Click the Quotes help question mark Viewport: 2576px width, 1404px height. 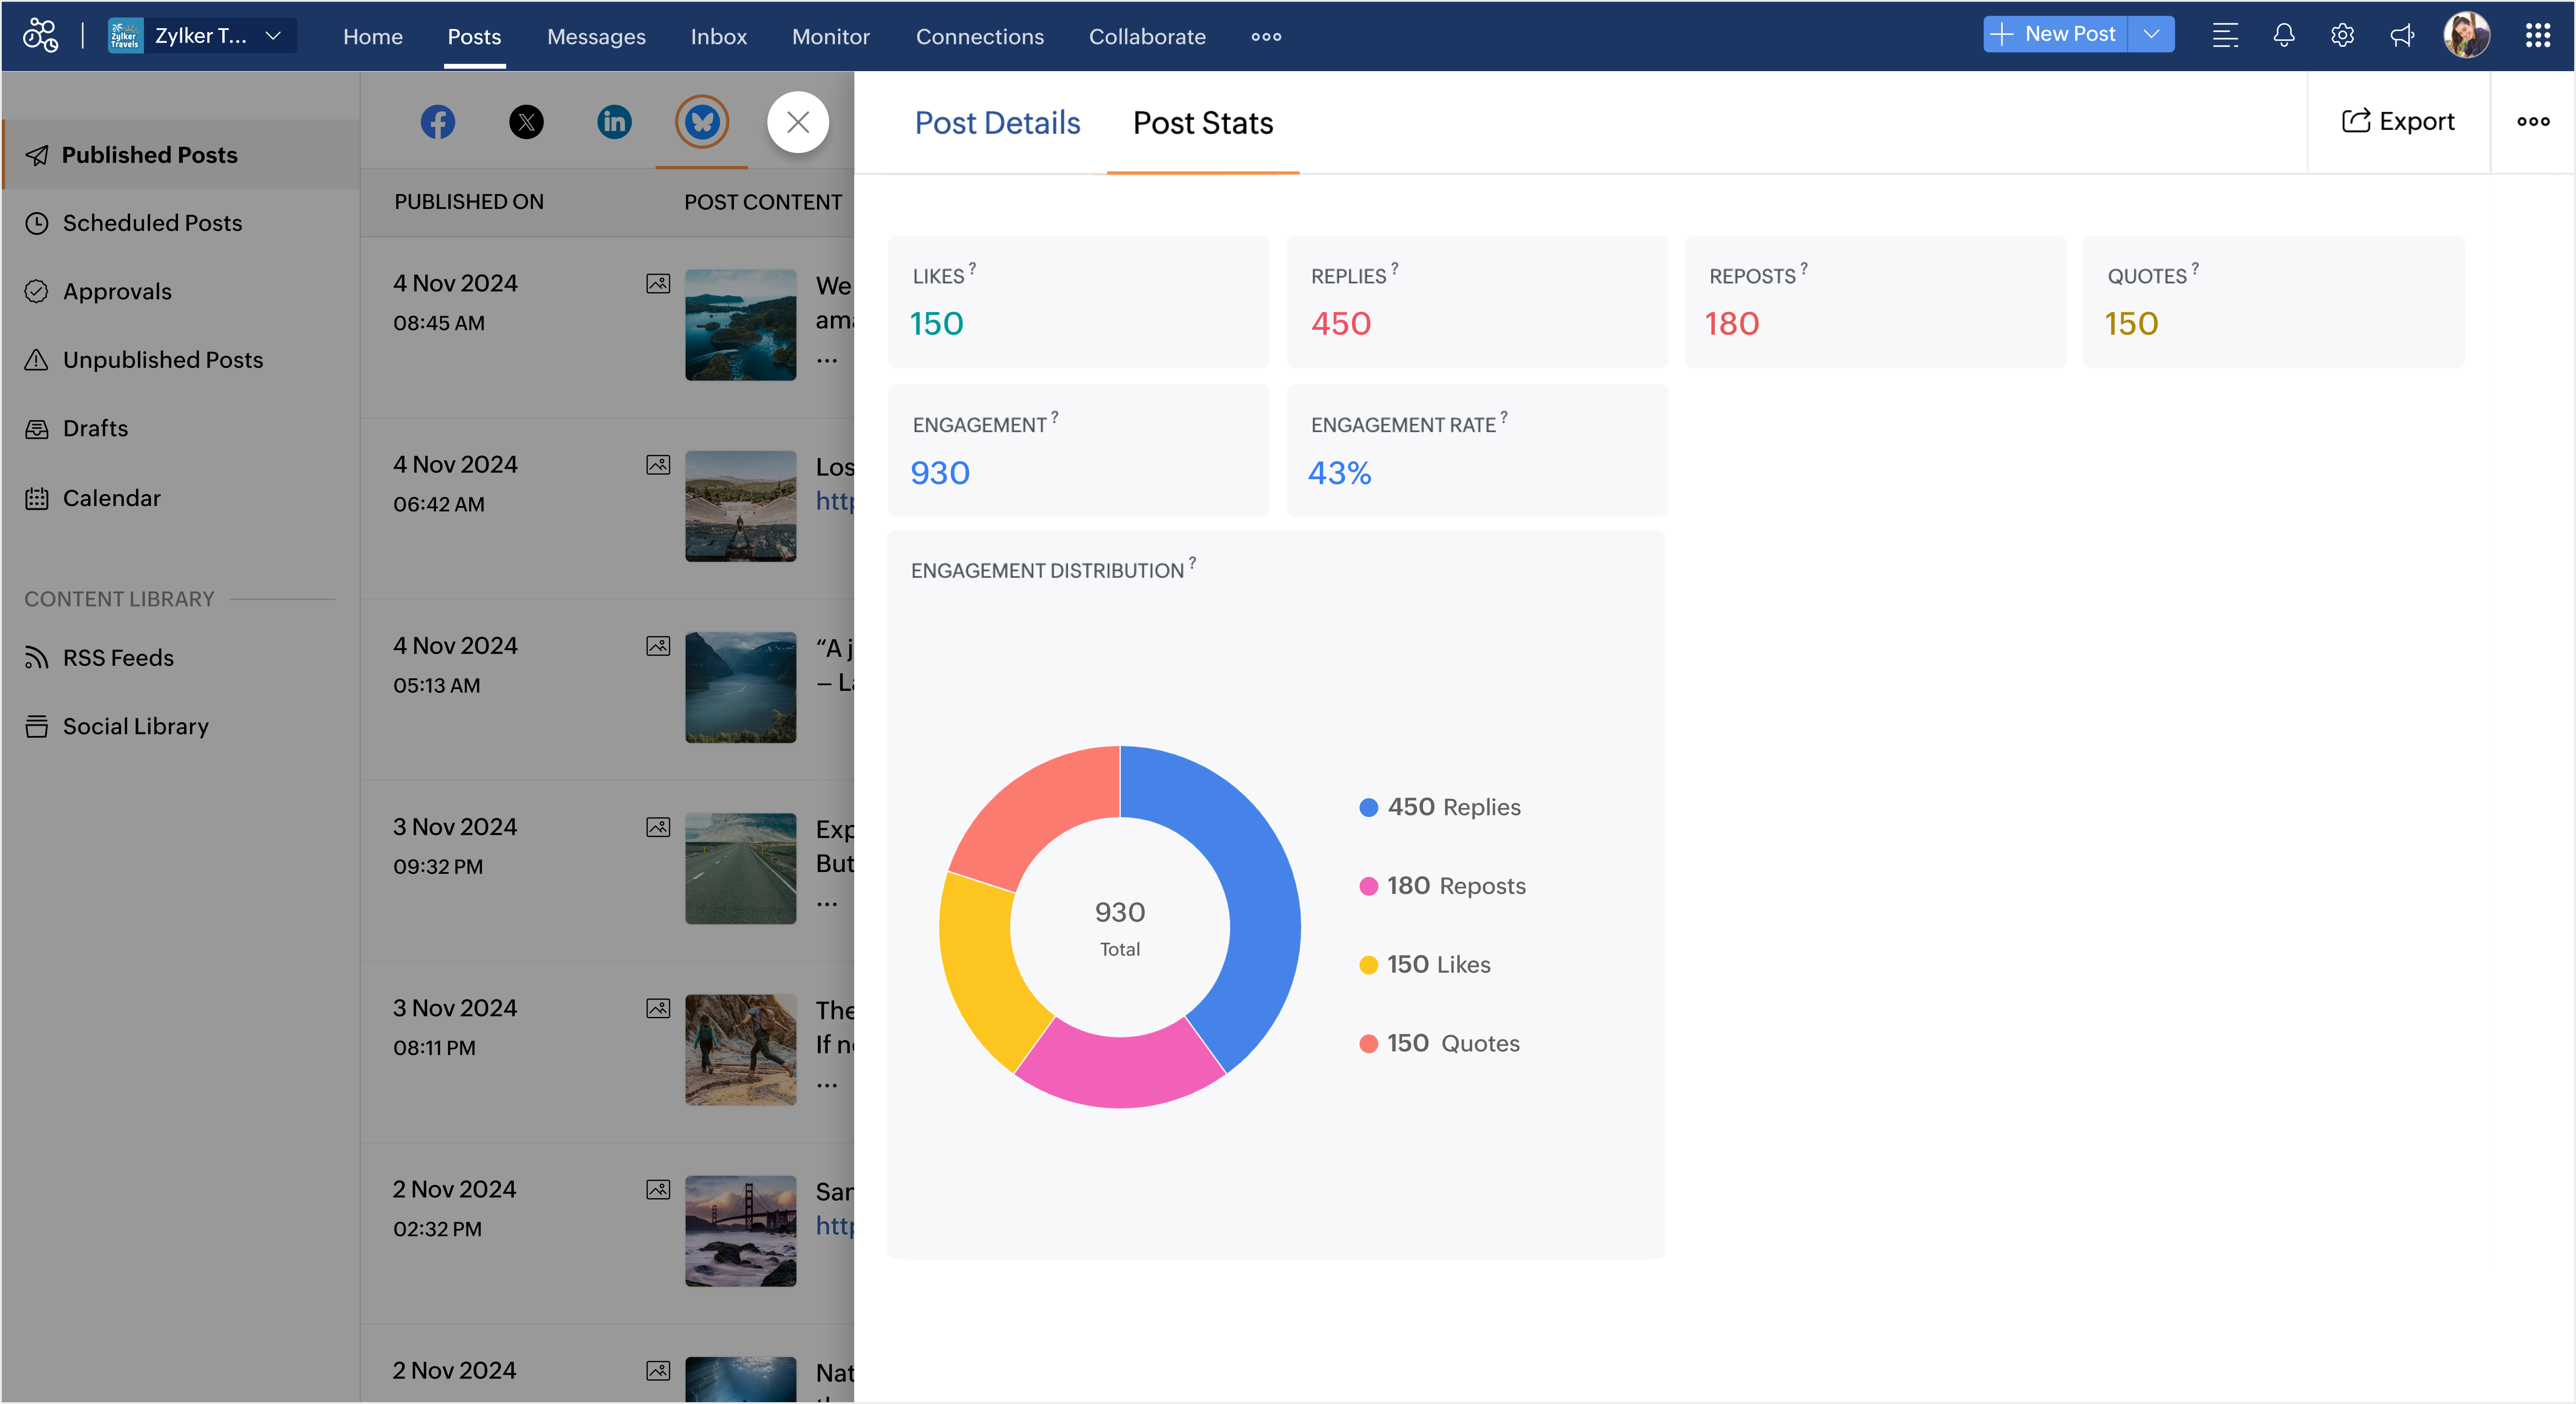click(2195, 268)
